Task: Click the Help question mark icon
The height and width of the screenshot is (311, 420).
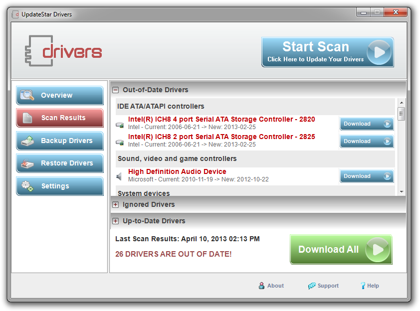Action: (363, 286)
